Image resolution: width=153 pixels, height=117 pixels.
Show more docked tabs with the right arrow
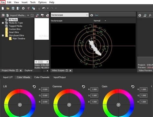click(47, 71)
